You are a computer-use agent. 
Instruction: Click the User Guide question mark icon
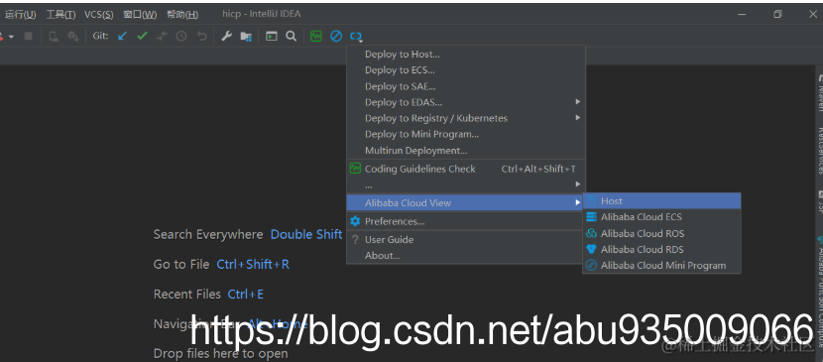click(x=355, y=239)
